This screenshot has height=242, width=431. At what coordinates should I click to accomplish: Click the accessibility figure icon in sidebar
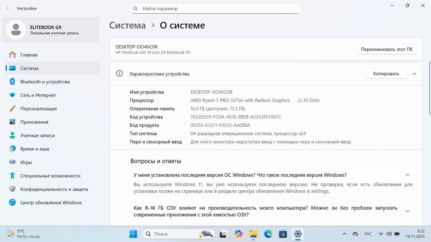tap(12, 175)
